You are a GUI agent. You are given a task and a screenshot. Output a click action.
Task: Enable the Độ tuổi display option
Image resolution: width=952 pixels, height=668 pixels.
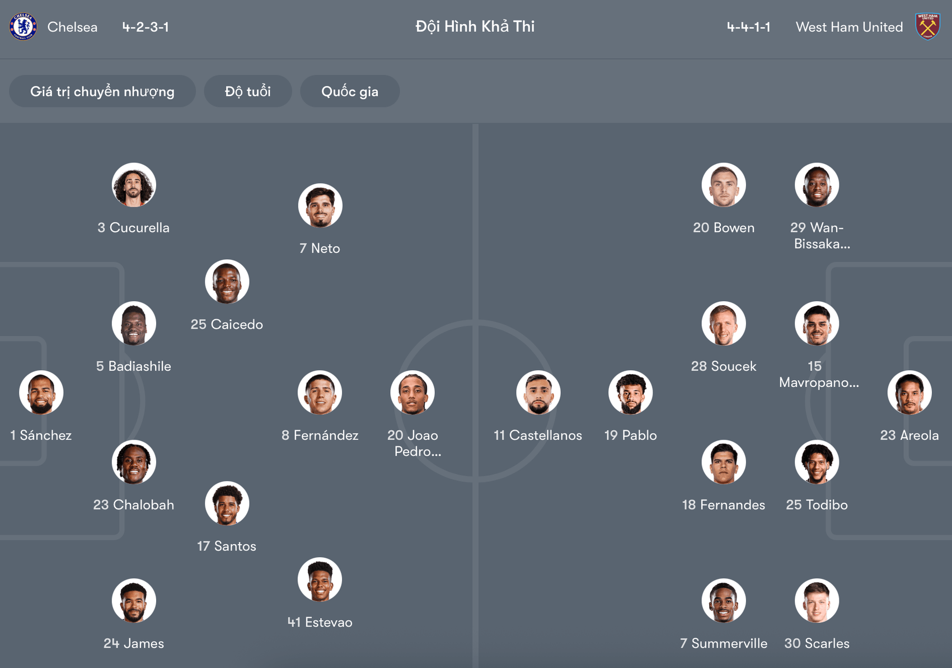pyautogui.click(x=248, y=91)
